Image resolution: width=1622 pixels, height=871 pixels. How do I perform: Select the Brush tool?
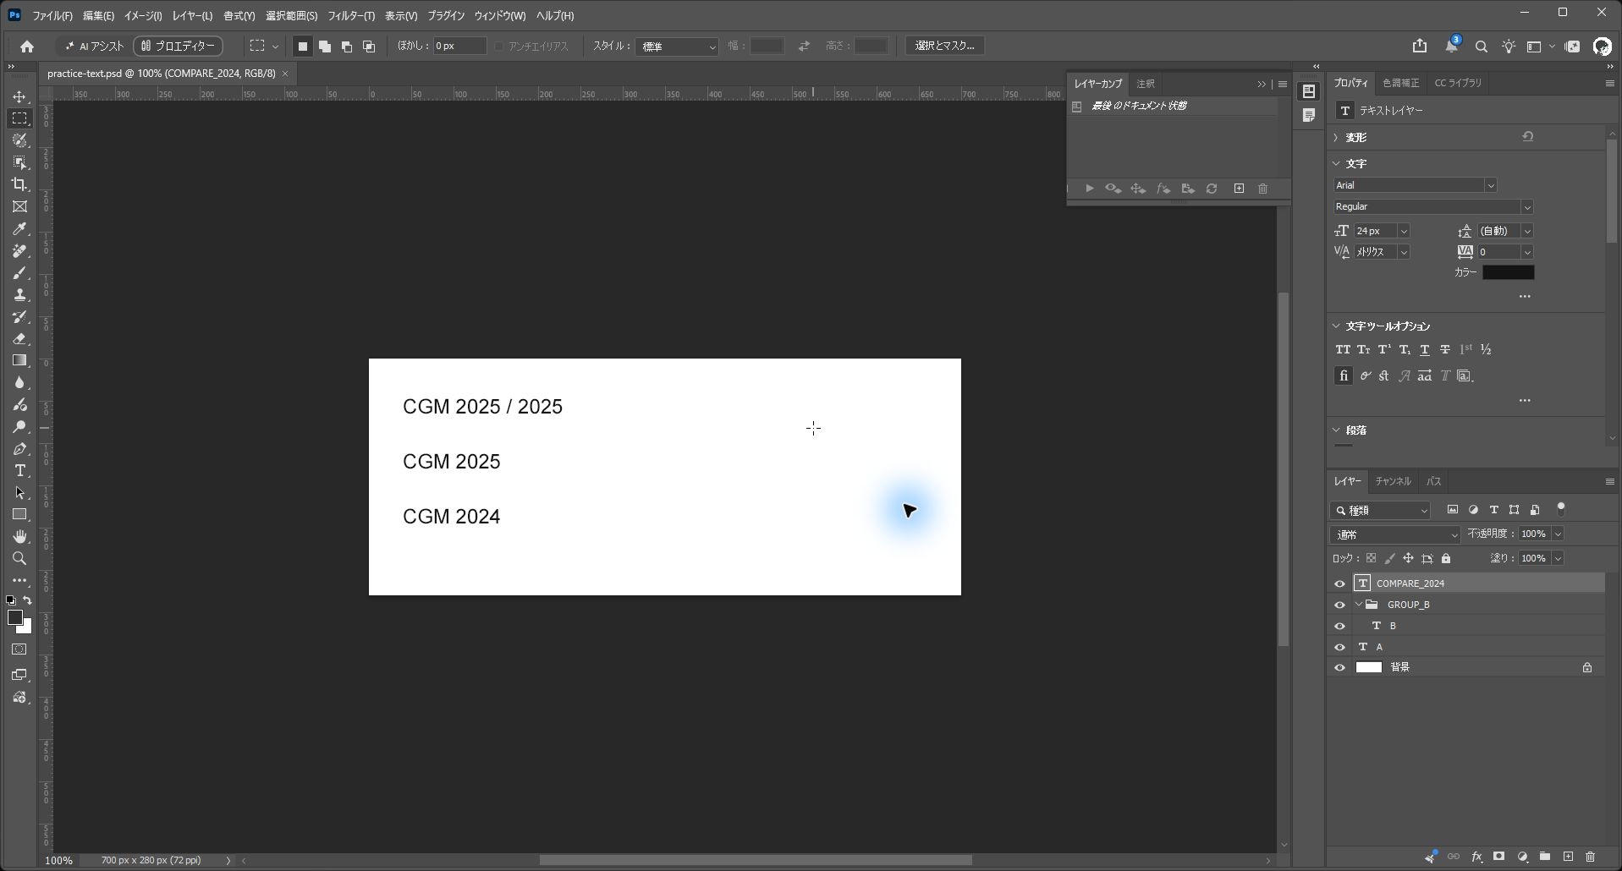pos(19,272)
